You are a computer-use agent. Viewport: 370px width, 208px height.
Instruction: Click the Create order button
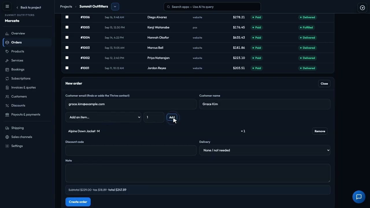click(x=78, y=202)
